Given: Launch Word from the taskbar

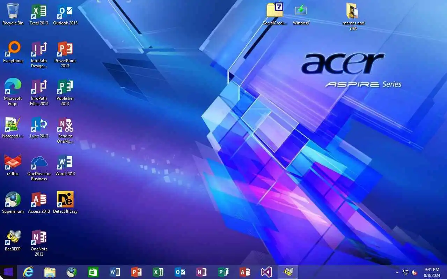Looking at the screenshot, I should point(115,272).
